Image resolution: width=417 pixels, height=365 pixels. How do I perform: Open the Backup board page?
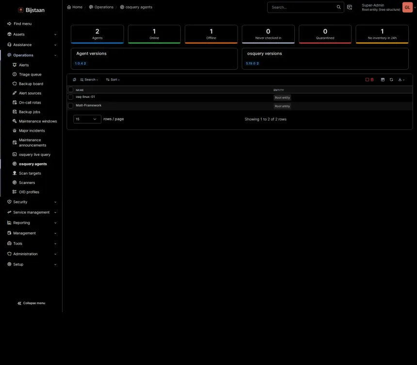[x=31, y=84]
